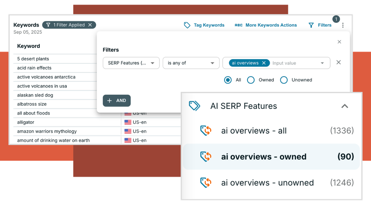Delete the SERP Features filter row
The image size is (371, 205).
point(339,62)
